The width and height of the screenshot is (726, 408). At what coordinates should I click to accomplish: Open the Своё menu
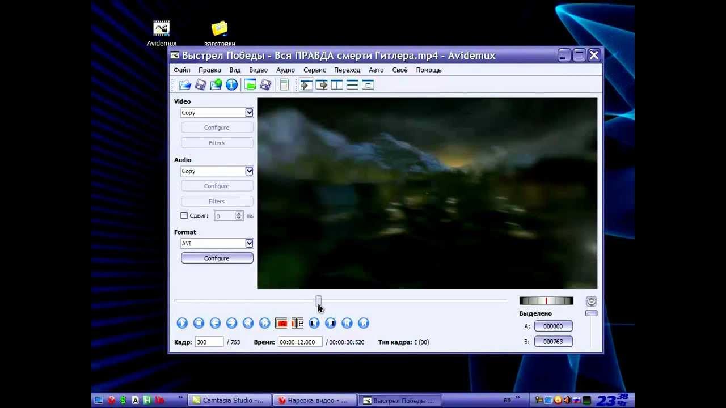pos(400,70)
